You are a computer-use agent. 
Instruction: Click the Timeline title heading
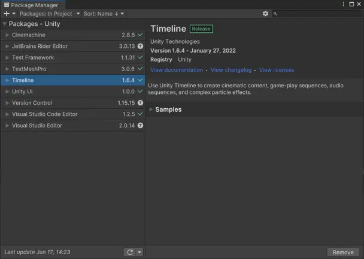(168, 29)
